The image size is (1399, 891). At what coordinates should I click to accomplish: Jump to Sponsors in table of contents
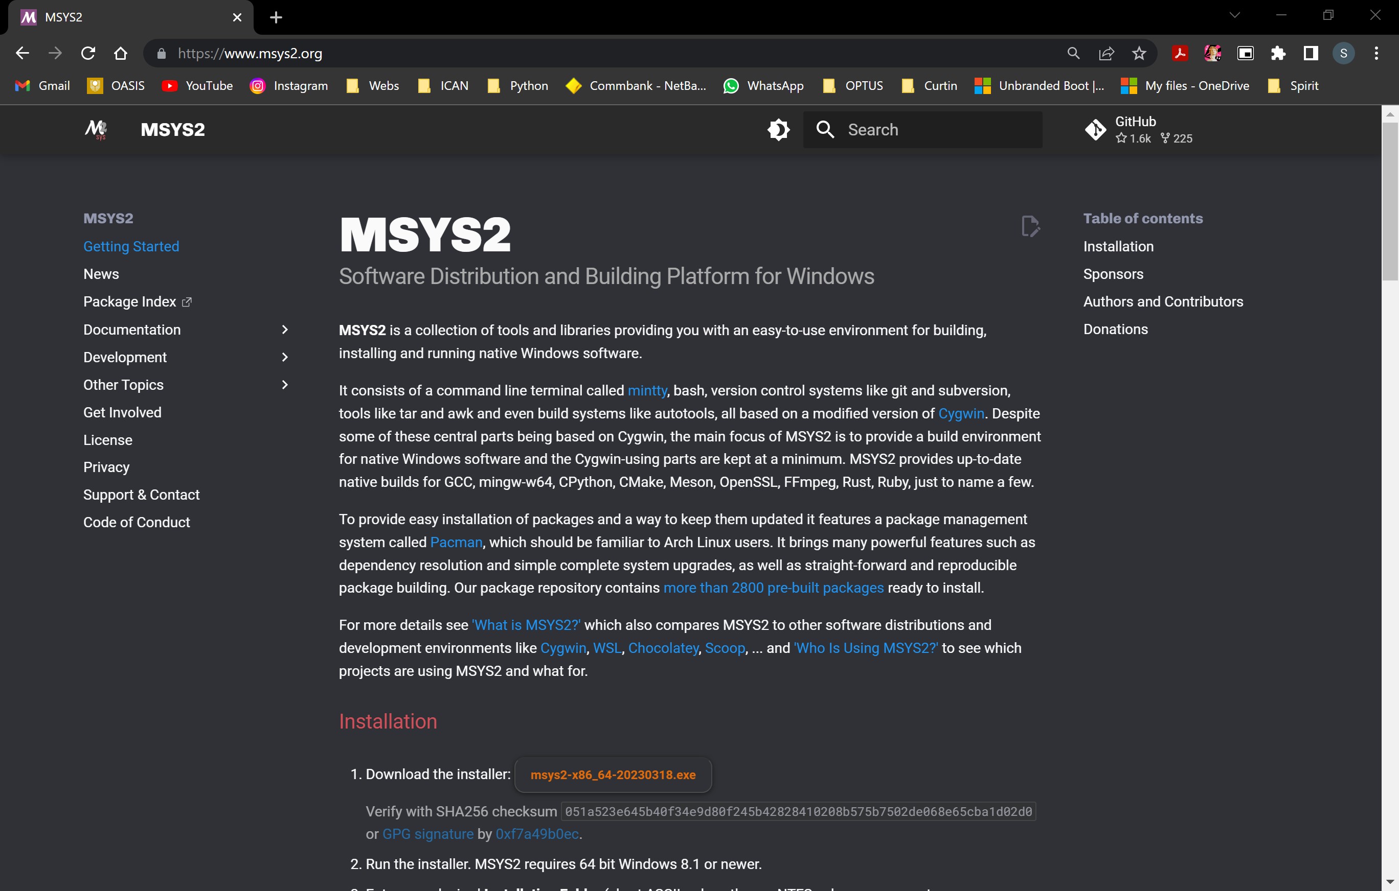coord(1113,274)
